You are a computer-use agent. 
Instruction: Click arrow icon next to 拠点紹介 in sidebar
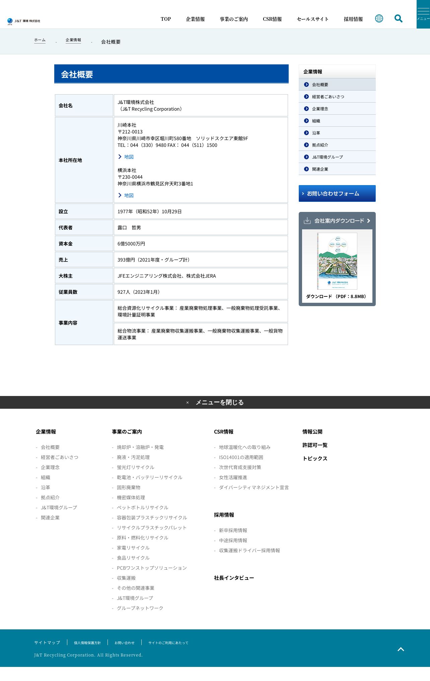(306, 145)
